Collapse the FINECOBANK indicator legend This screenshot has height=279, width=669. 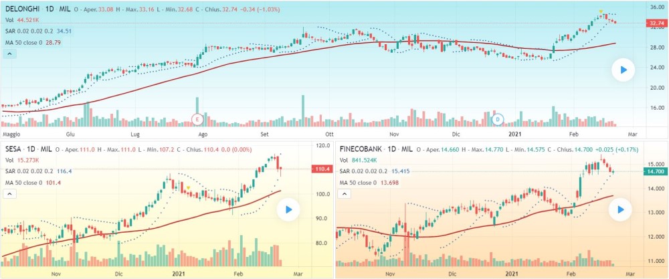click(x=345, y=194)
